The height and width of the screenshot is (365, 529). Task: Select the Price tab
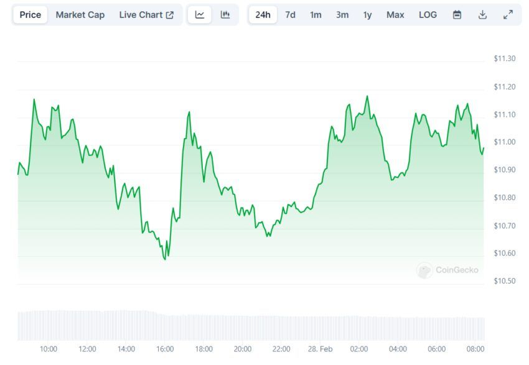[30, 15]
